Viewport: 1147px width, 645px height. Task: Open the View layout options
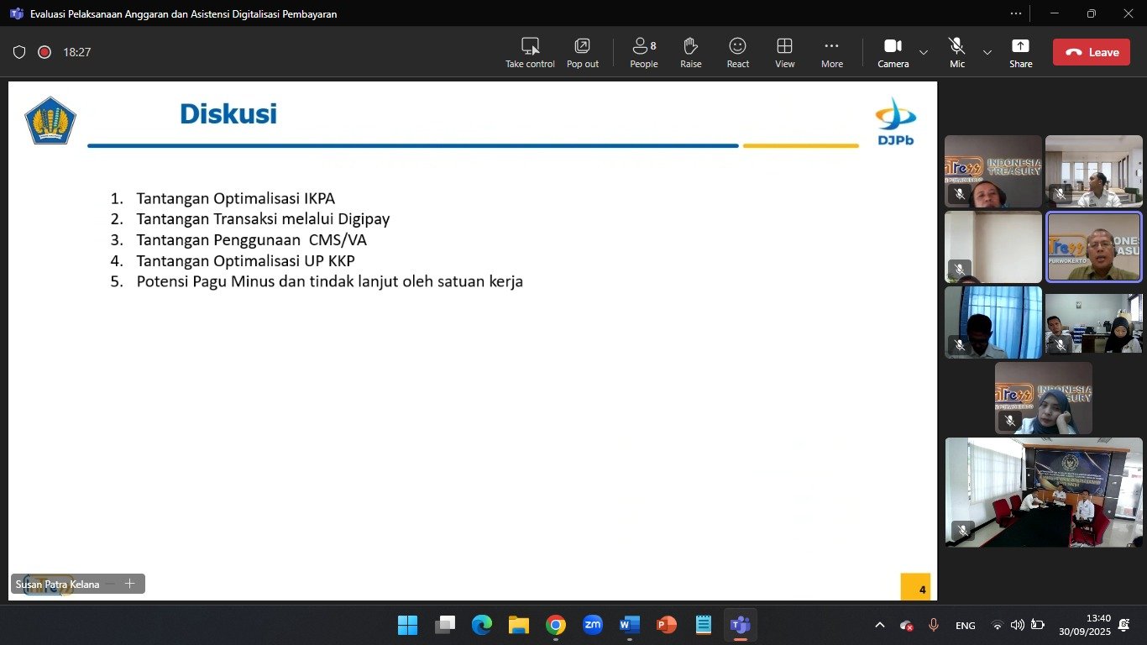tap(785, 46)
